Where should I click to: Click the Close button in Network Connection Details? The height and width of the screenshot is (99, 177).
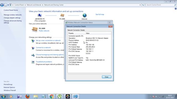tap(106, 77)
